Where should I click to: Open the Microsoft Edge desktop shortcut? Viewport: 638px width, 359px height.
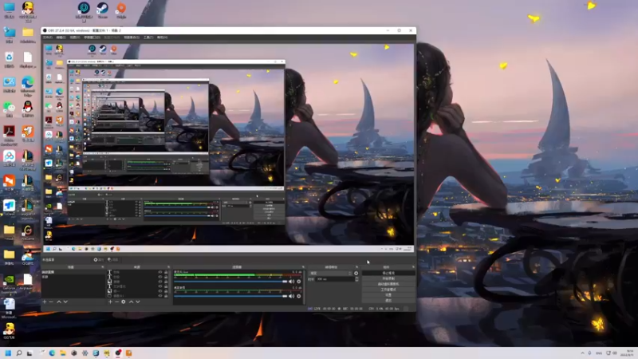pos(28,85)
